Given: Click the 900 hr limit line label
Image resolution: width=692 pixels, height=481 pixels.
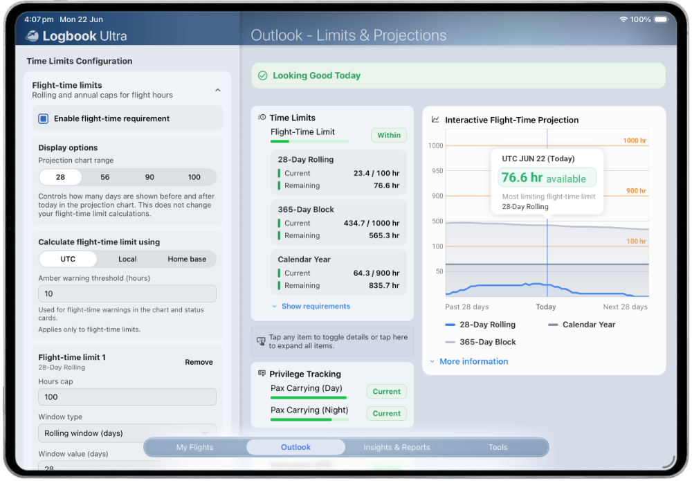Looking at the screenshot, I should [636, 191].
